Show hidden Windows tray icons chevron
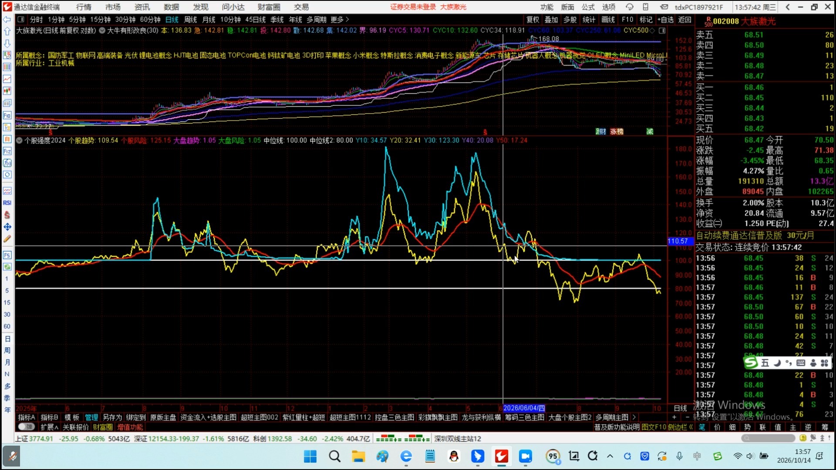836x470 pixels. point(610,456)
